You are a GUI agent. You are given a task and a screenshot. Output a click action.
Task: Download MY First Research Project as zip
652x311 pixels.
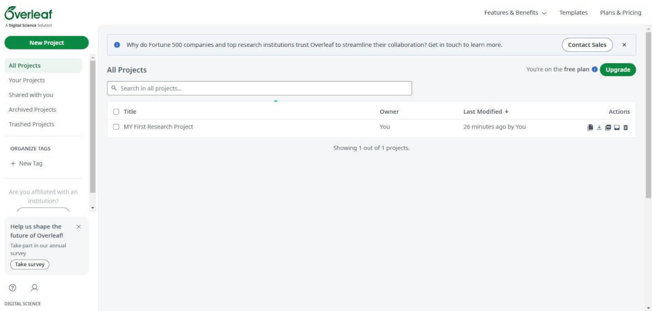tap(599, 127)
